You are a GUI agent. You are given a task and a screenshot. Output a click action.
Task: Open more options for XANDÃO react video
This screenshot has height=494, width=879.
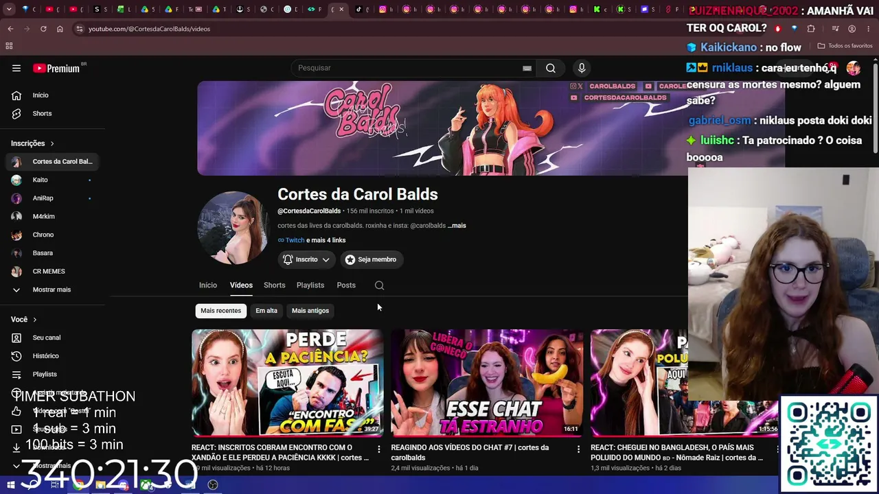pyautogui.click(x=378, y=449)
